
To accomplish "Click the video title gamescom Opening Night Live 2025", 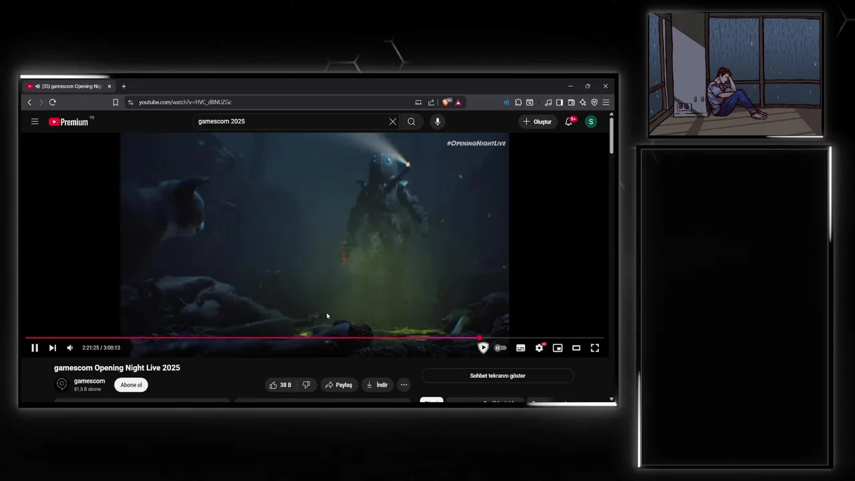I will pos(117,367).
